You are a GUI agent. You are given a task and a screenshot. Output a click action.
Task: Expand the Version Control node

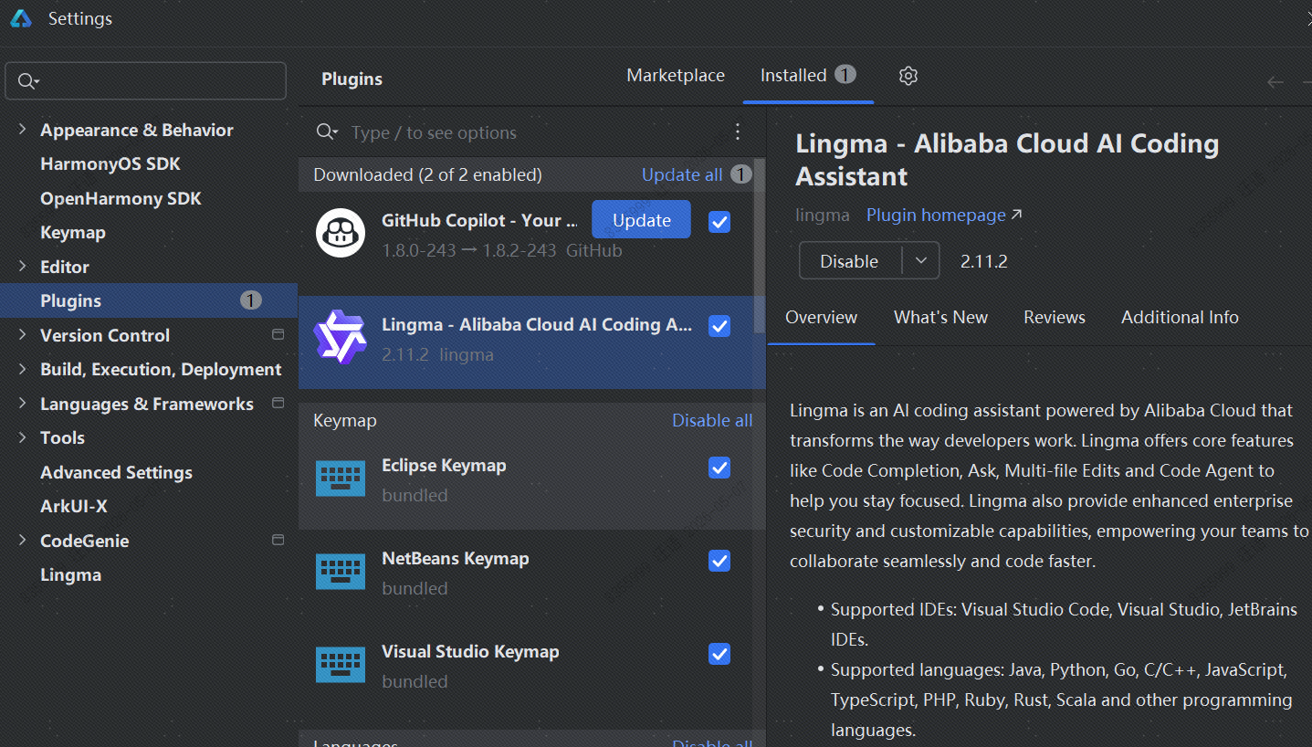tap(22, 335)
